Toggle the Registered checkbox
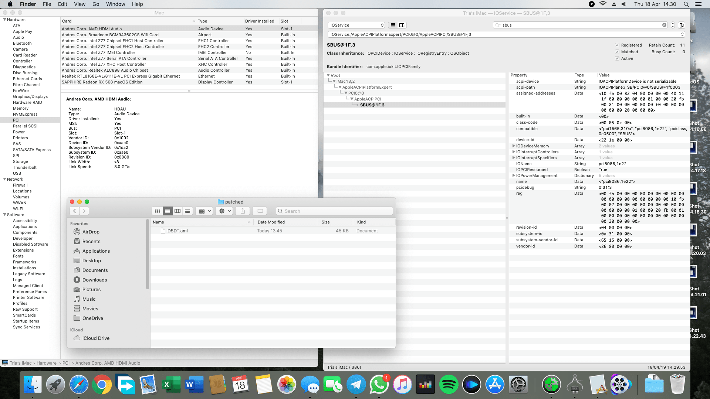This screenshot has height=399, width=710. (x=617, y=45)
